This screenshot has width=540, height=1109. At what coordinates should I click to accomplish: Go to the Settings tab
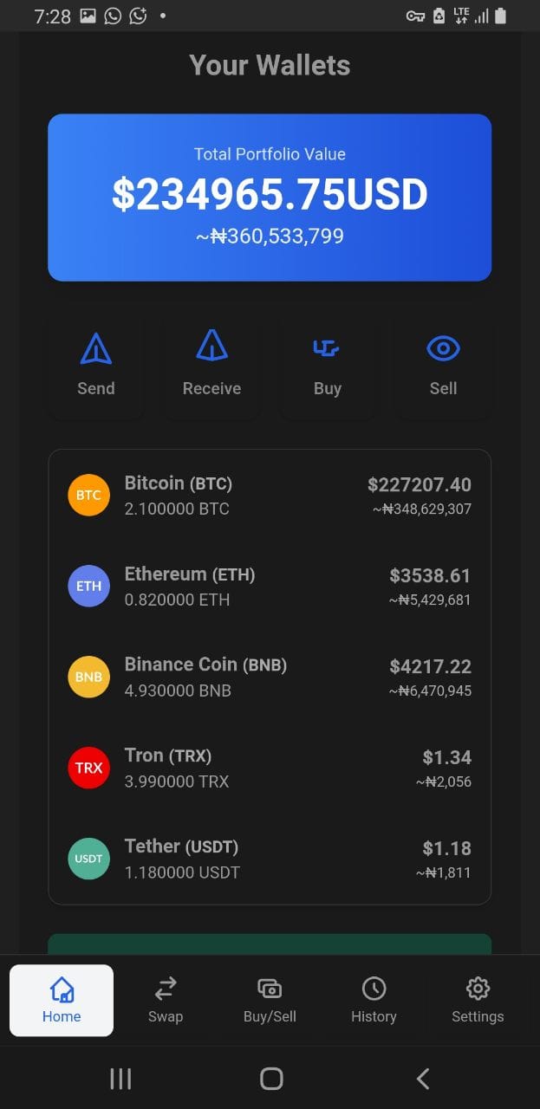pyautogui.click(x=478, y=1000)
